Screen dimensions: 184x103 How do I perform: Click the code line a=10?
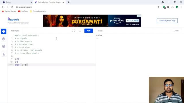(17, 59)
